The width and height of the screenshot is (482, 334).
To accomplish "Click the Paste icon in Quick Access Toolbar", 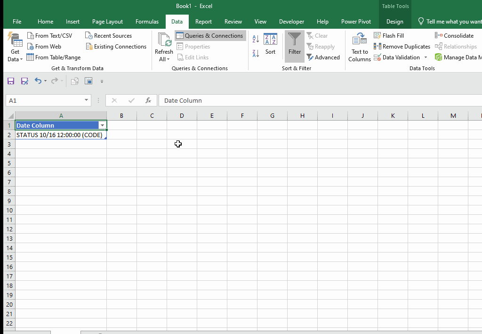I will click(75, 81).
